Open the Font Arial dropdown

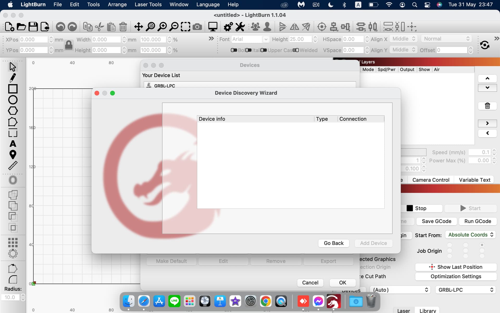pyautogui.click(x=265, y=39)
